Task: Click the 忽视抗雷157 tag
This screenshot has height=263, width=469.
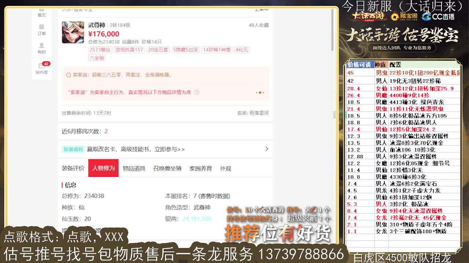Action: pos(129,50)
